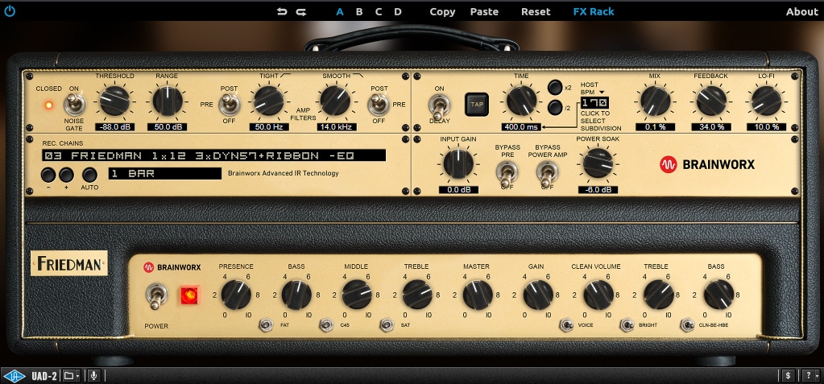Click Copy in the top bar
This screenshot has width=824, height=384.
coord(442,11)
